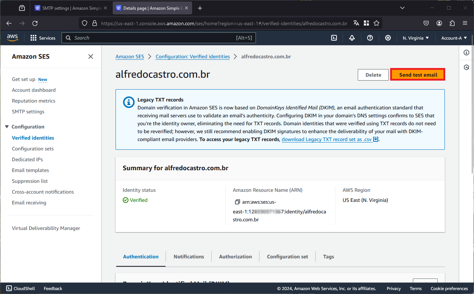Open Reputation metrics in sidebar
This screenshot has width=474, height=294.
(x=33, y=101)
